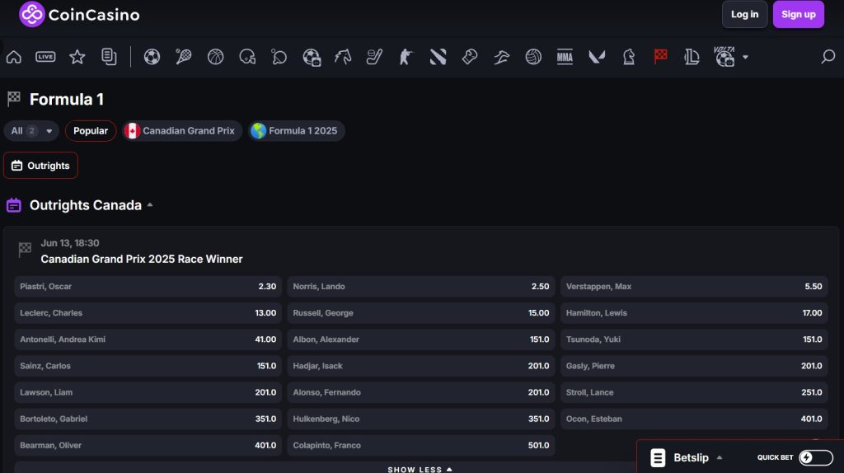This screenshot has height=473, width=844.
Task: Add Hulkenberg, Nico at 351.0
Action: 421,419
